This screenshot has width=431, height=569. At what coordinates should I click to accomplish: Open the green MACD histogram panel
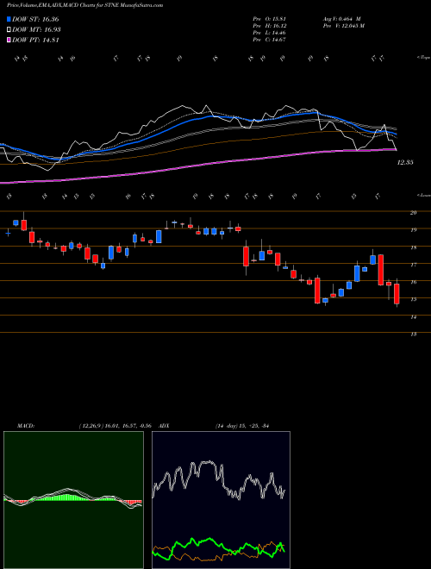click(x=73, y=500)
